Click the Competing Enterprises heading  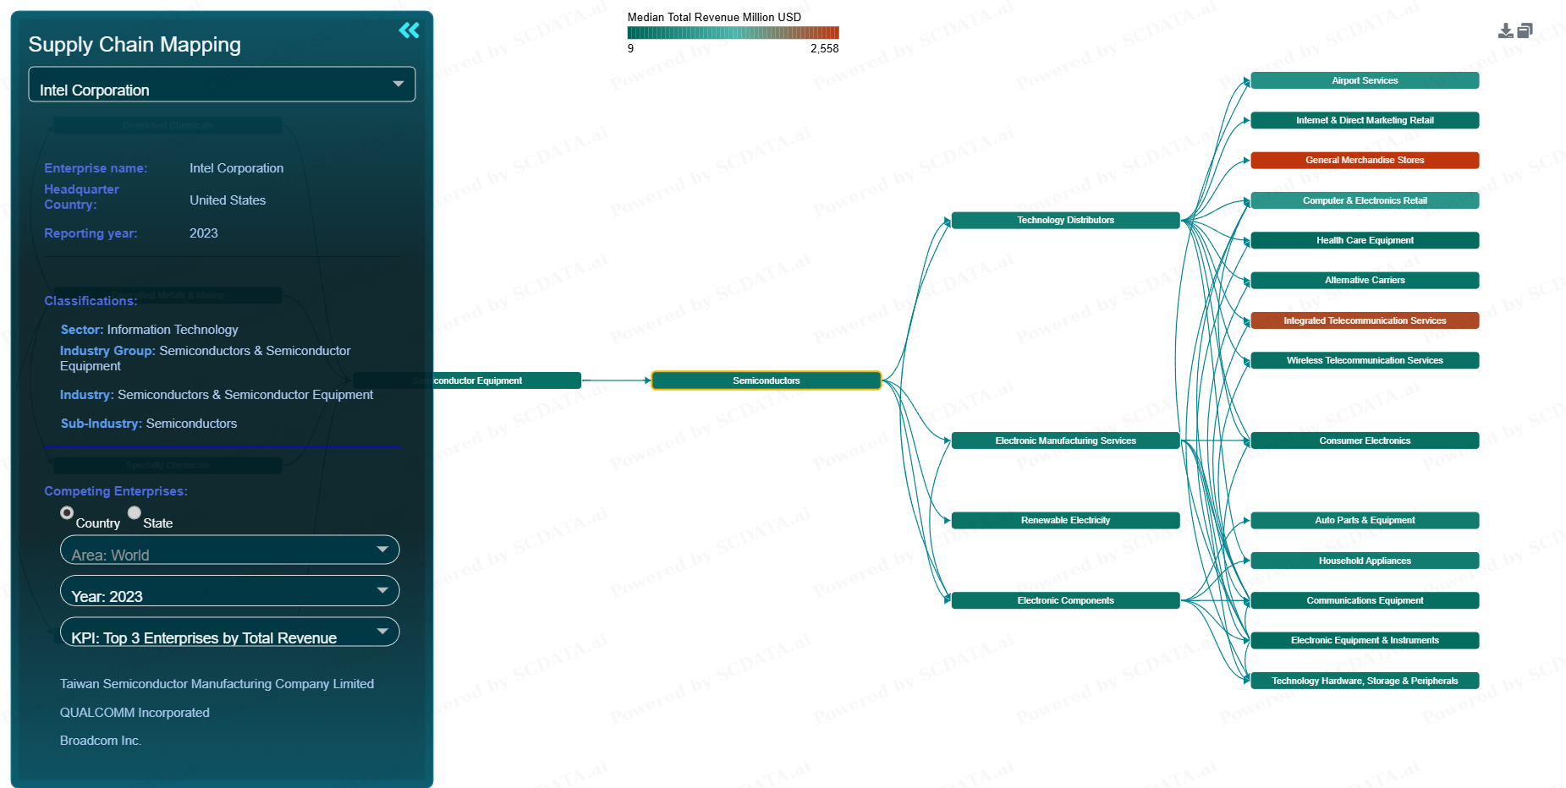(x=116, y=491)
